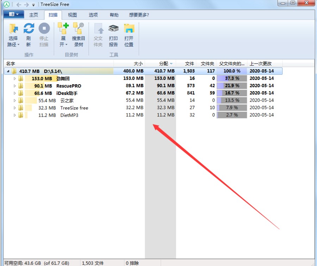The image size is (317, 266).
Task: Collapse the D:\5.14\ root folder
Action: [x=8, y=71]
